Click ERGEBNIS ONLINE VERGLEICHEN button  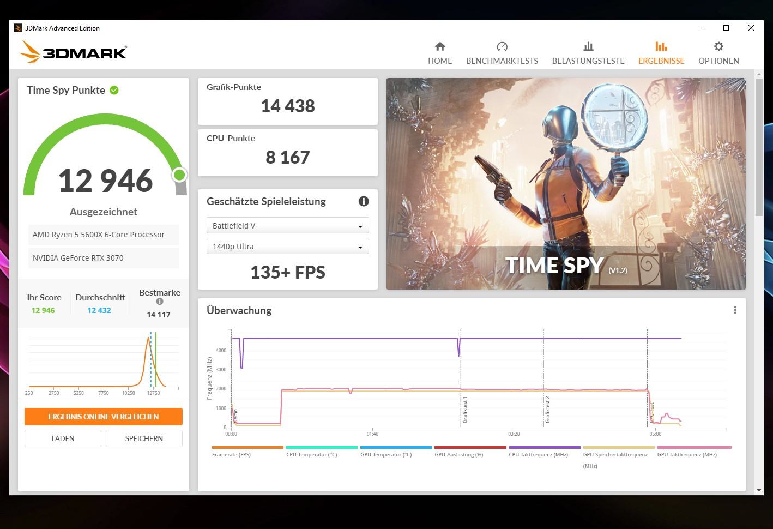[x=104, y=417]
